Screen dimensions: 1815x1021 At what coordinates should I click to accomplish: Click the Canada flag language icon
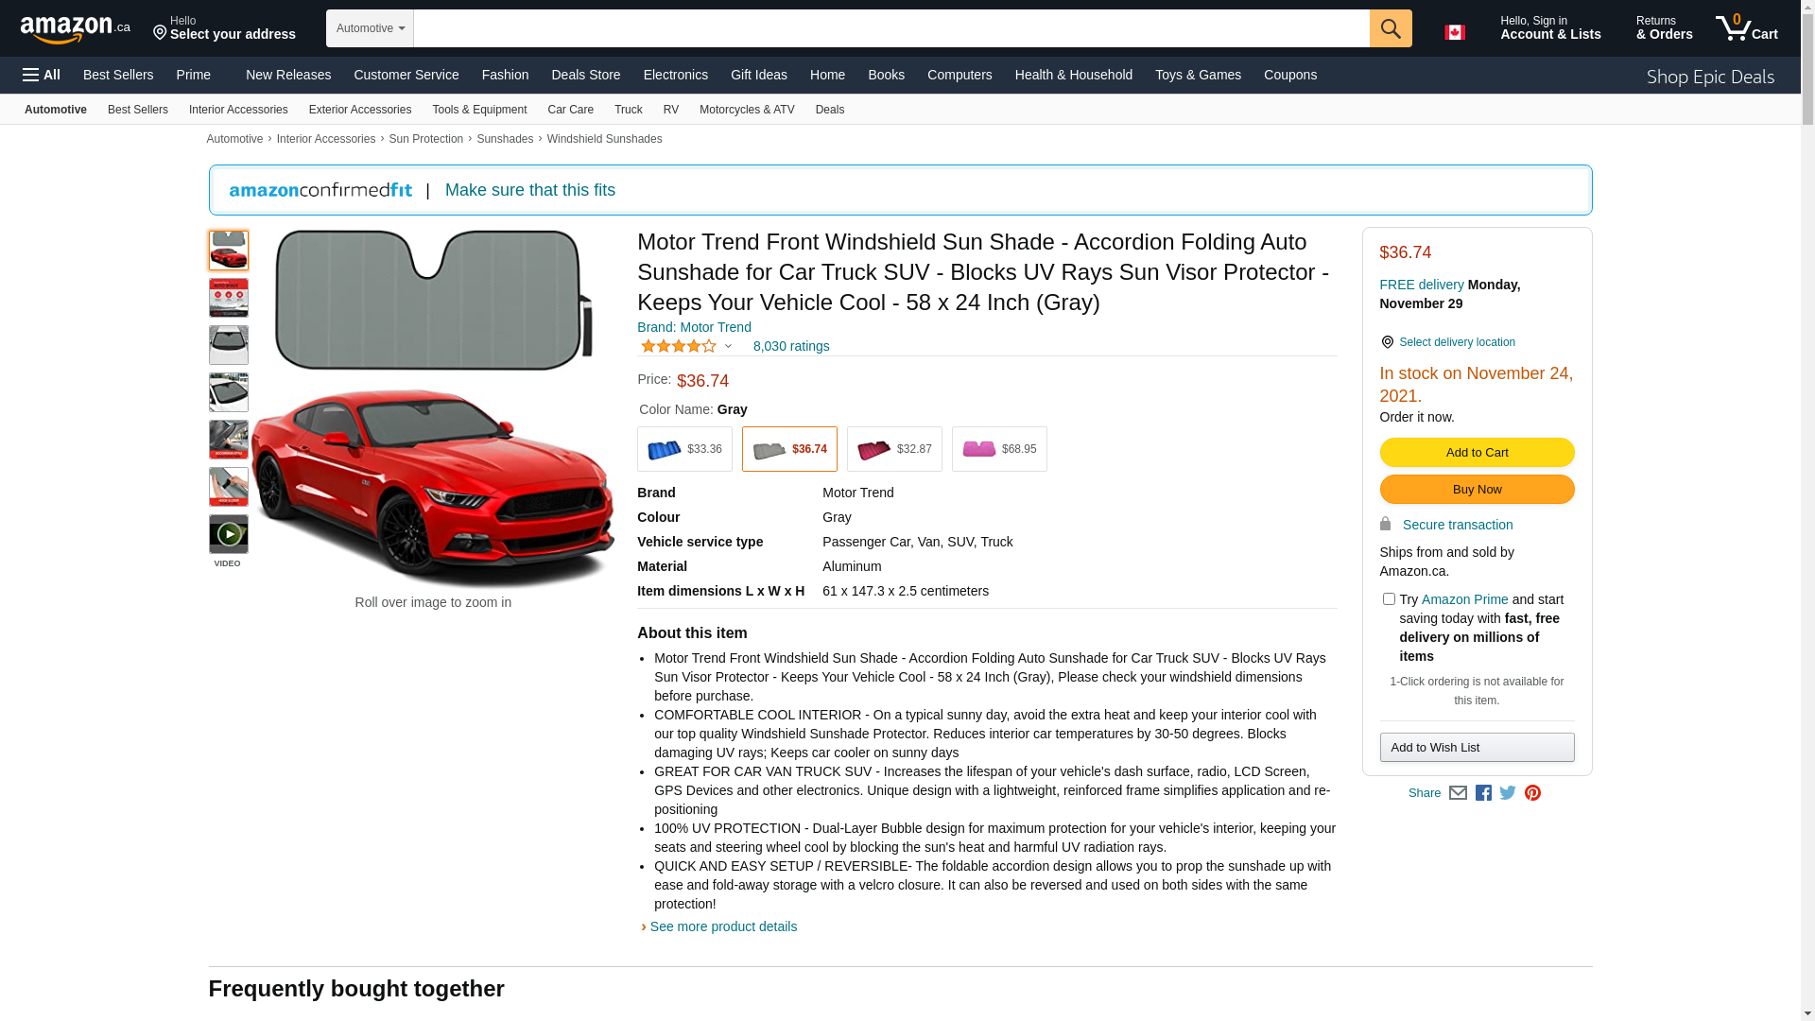pyautogui.click(x=1454, y=32)
